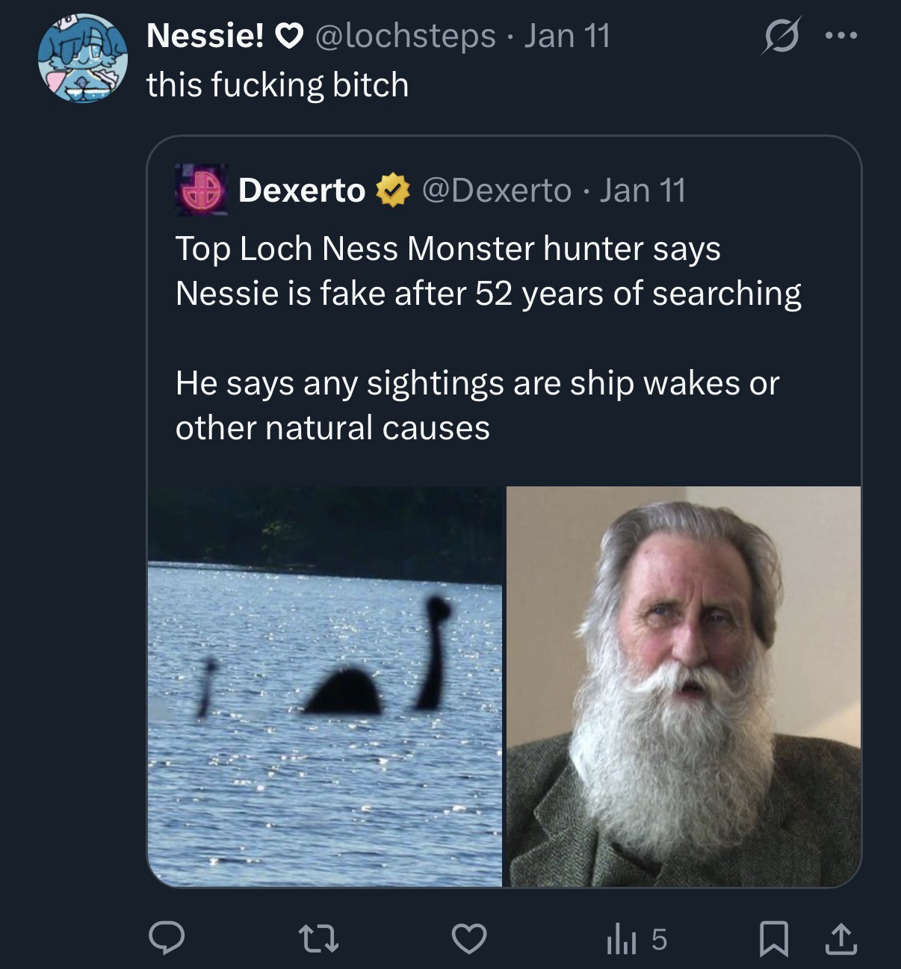Click Dexerto's gold verified badge
The image size is (901, 969).
[393, 191]
